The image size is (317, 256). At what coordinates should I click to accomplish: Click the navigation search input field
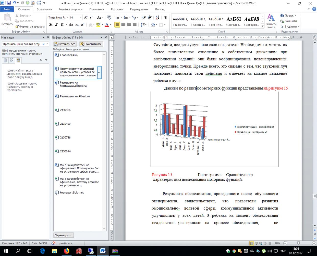pos(21,44)
